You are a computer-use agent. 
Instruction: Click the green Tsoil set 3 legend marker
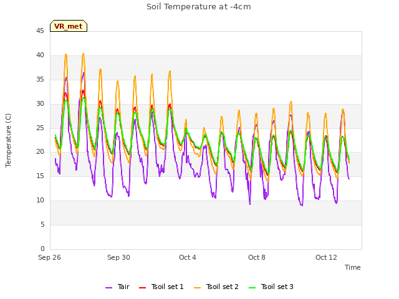[x=252, y=288]
